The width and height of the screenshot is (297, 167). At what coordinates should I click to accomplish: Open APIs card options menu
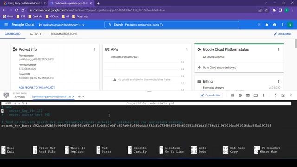click(x=187, y=50)
